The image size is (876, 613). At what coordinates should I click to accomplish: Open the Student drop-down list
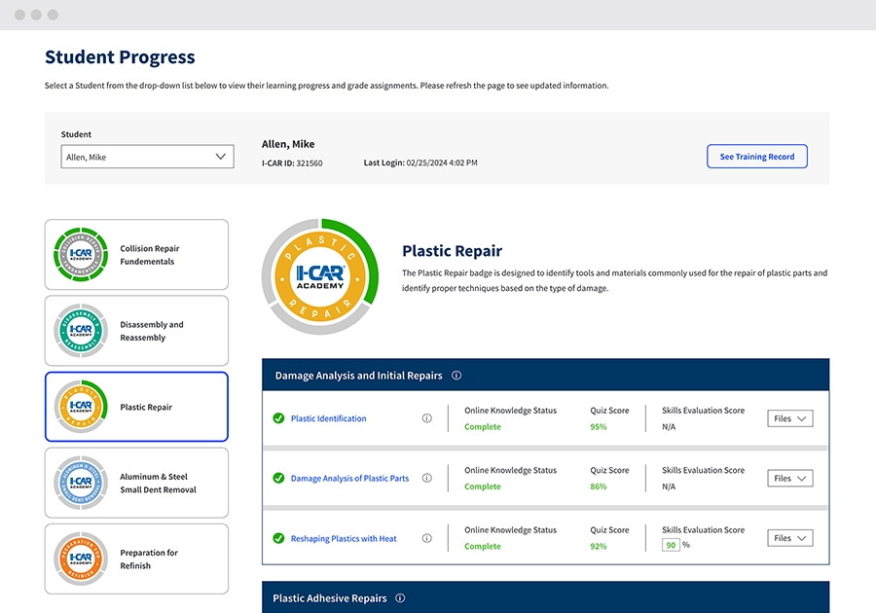147,157
